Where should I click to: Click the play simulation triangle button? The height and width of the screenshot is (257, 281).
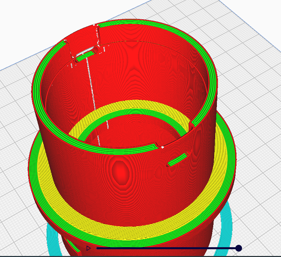[88, 248]
